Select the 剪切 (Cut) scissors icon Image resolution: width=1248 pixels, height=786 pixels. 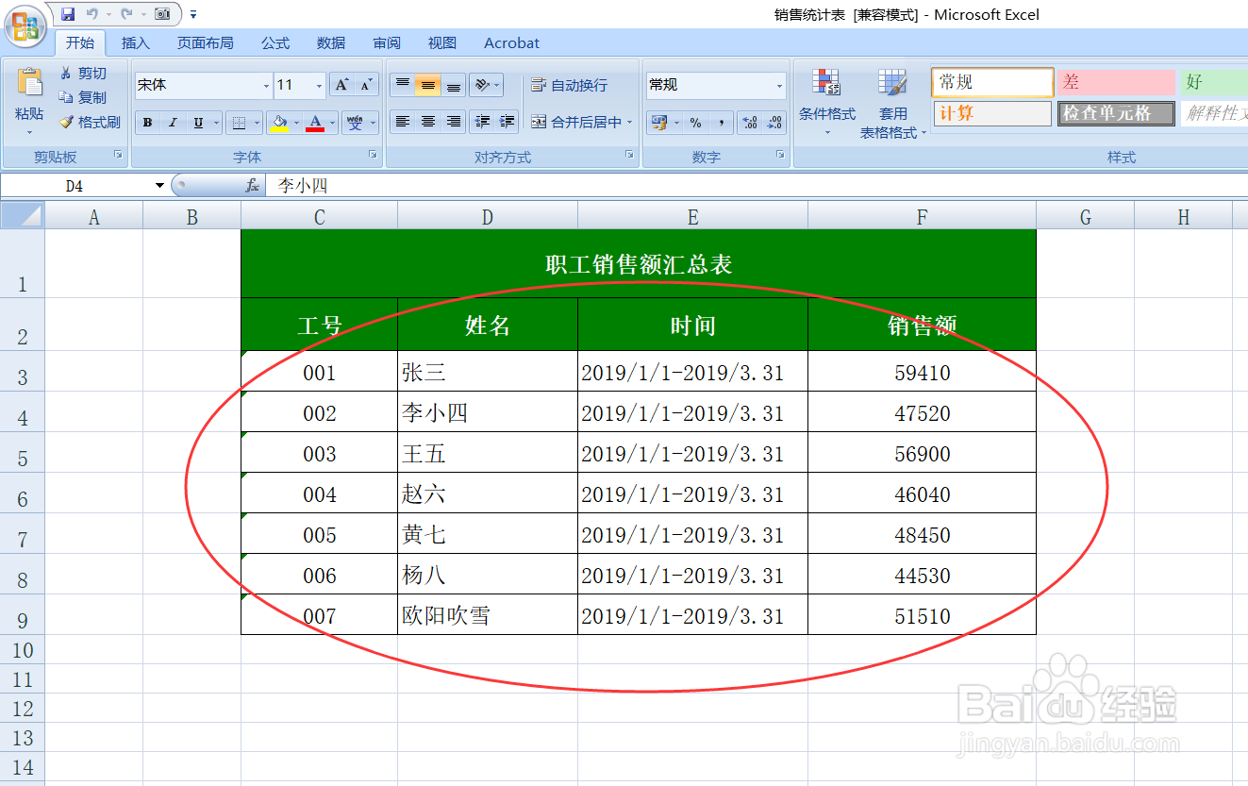[66, 73]
